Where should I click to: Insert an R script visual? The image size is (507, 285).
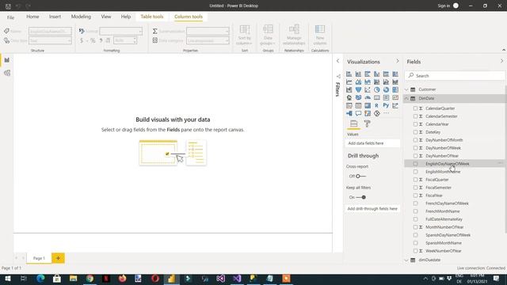[x=377, y=105]
